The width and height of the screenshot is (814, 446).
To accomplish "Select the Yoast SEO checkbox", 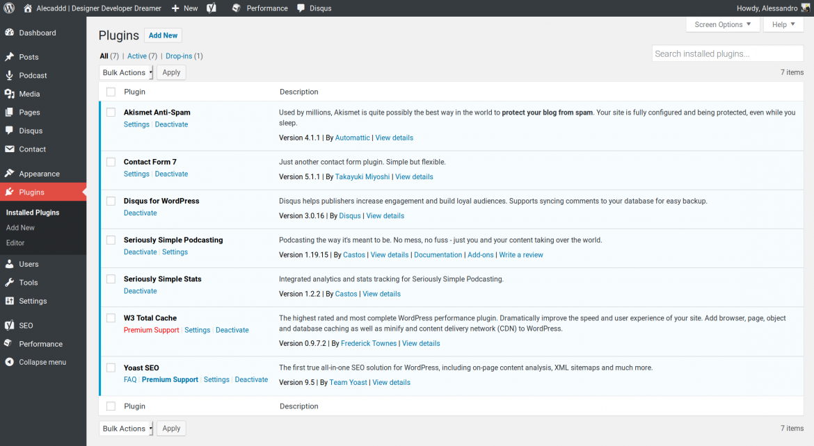I will [x=111, y=367].
